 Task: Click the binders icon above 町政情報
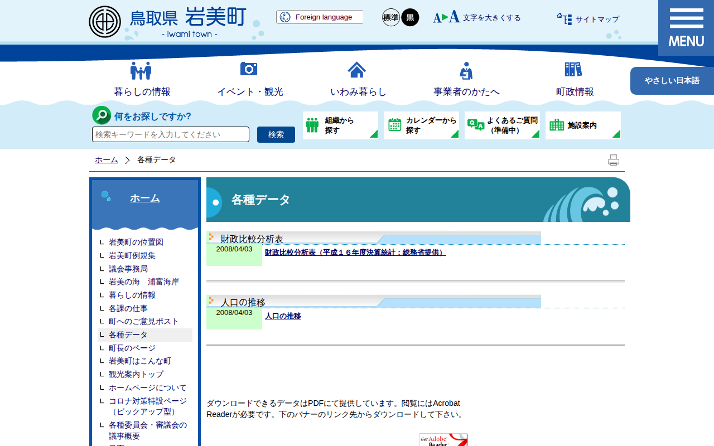573,69
